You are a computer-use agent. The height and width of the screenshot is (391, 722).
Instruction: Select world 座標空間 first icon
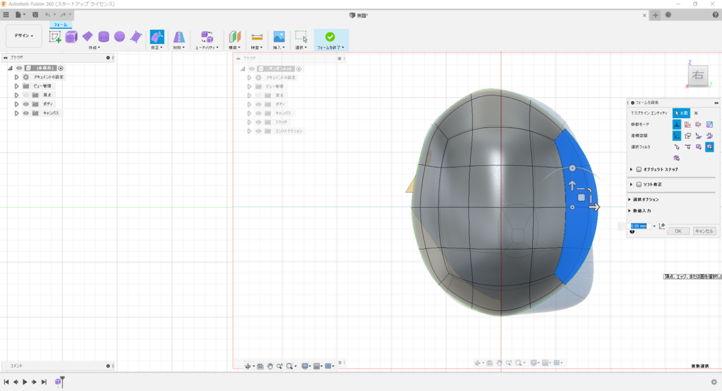click(677, 135)
